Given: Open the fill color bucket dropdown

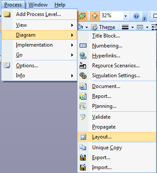Looking at the screenshot, I should 87,27.
